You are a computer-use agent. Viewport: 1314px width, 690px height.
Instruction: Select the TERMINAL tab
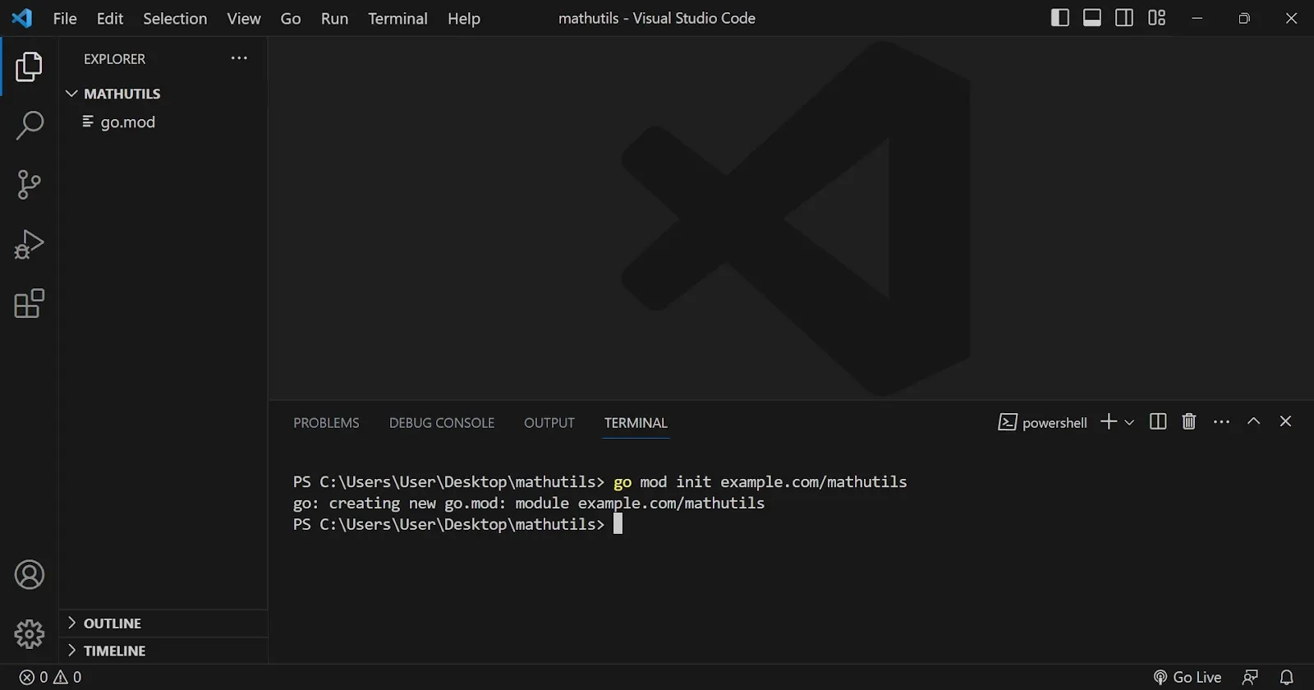(636, 422)
